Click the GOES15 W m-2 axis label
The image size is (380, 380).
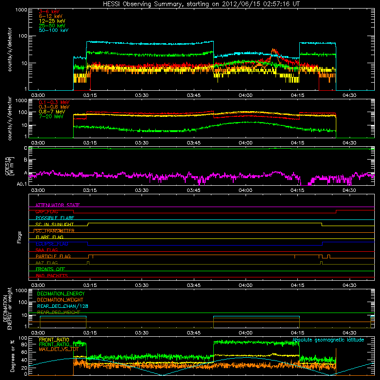point(9,166)
